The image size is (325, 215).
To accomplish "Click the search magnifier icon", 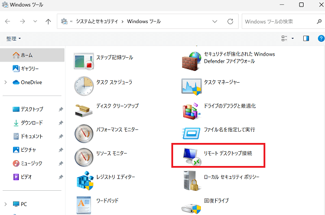I will pyautogui.click(x=319, y=21).
